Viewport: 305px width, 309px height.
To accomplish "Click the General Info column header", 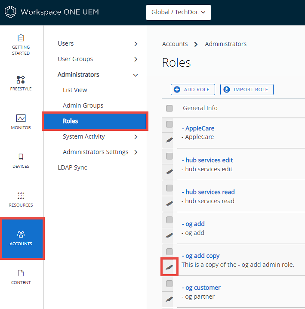I will [x=200, y=108].
